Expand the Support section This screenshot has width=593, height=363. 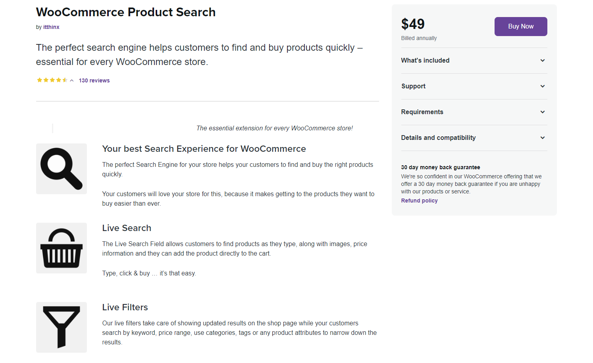tap(414, 86)
